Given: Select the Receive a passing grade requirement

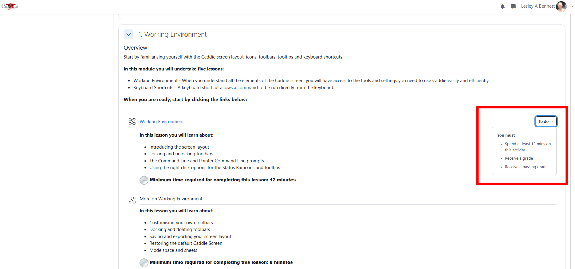Looking at the screenshot, I should pos(526,167).
